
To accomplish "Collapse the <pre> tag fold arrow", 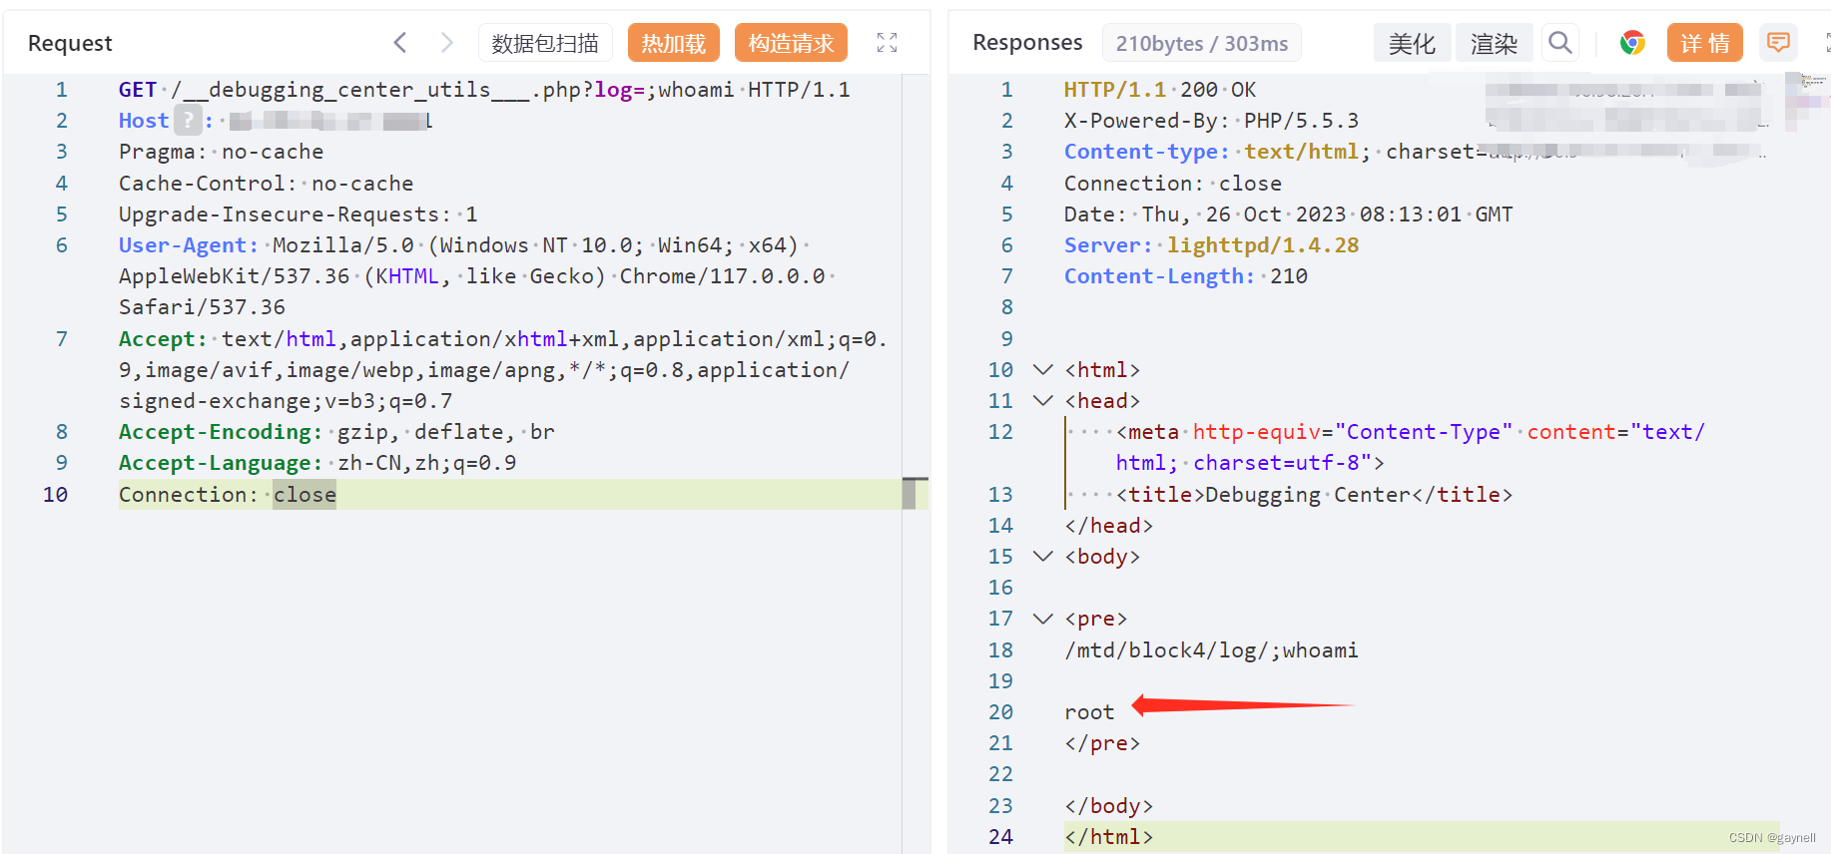I will [1042, 619].
